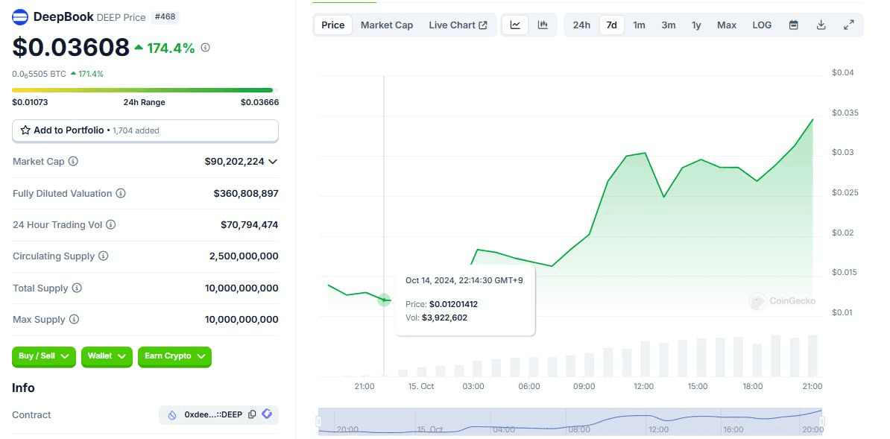Copy the DEEP contract address
The image size is (890, 439).
point(253,414)
